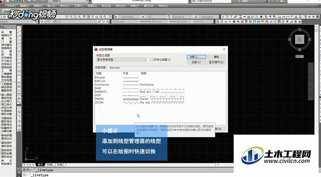
Task: Select the TRACKS linetype row
Action: [140, 99]
